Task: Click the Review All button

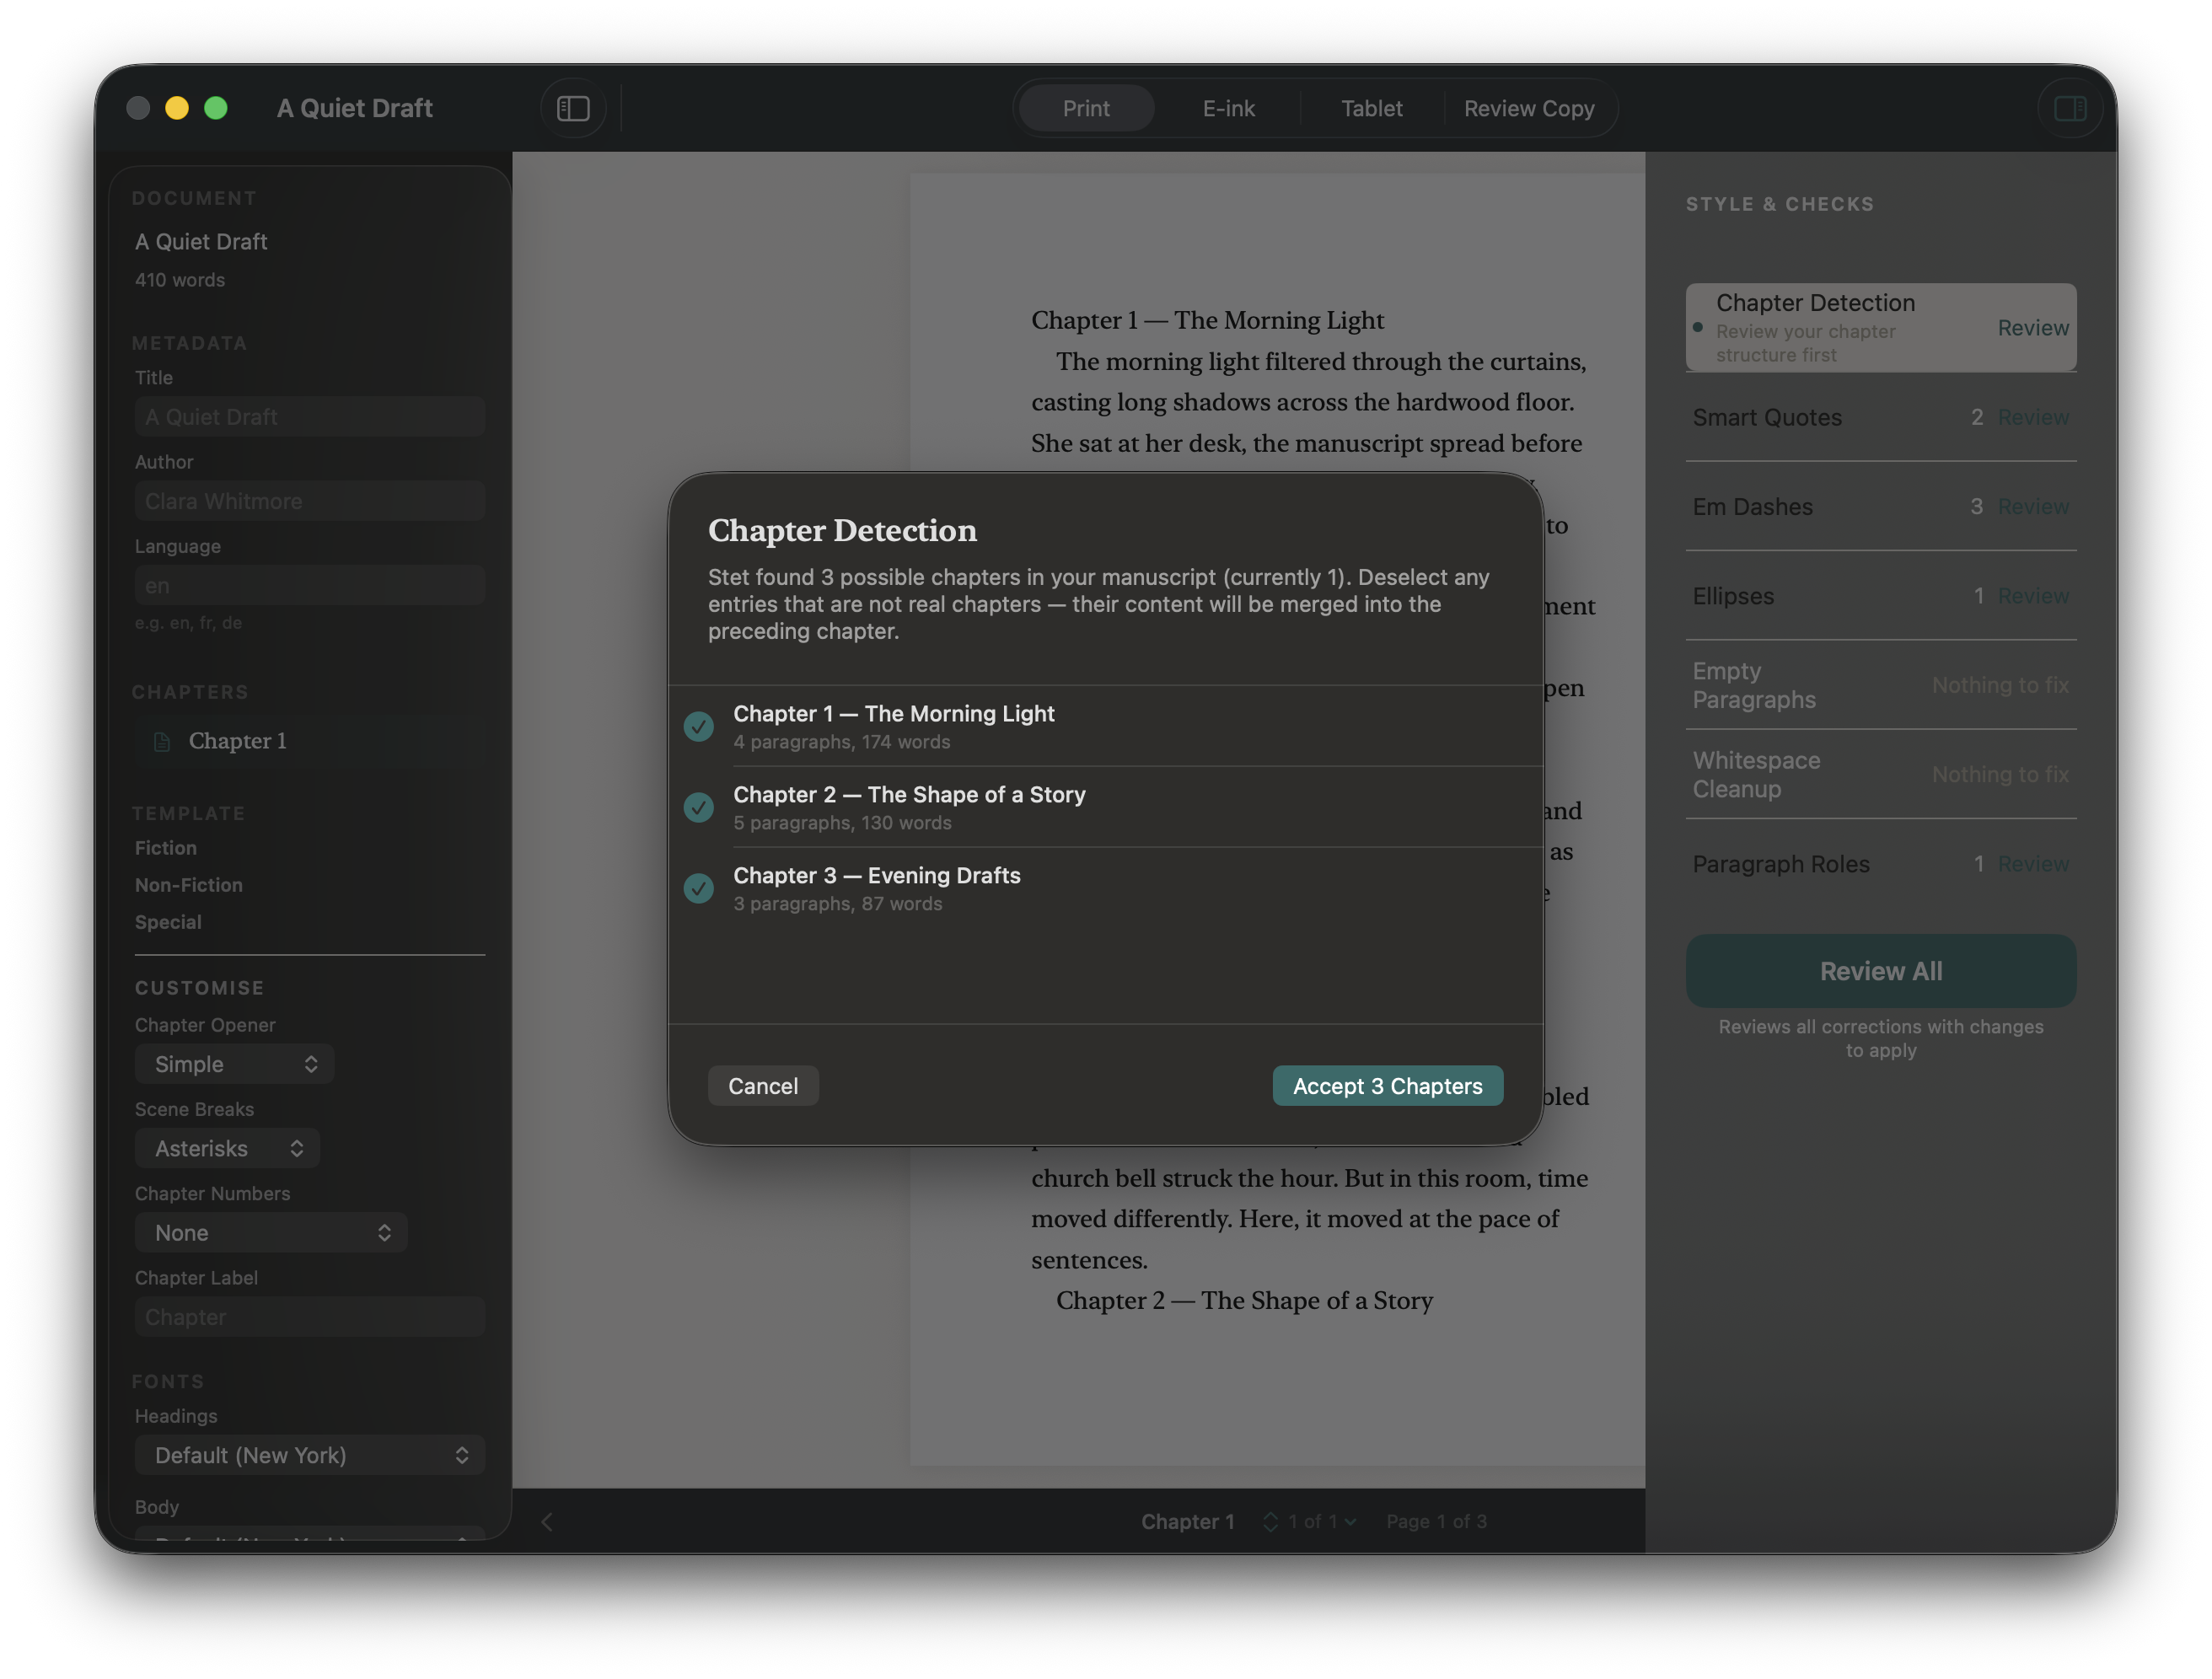Action: click(x=1880, y=970)
